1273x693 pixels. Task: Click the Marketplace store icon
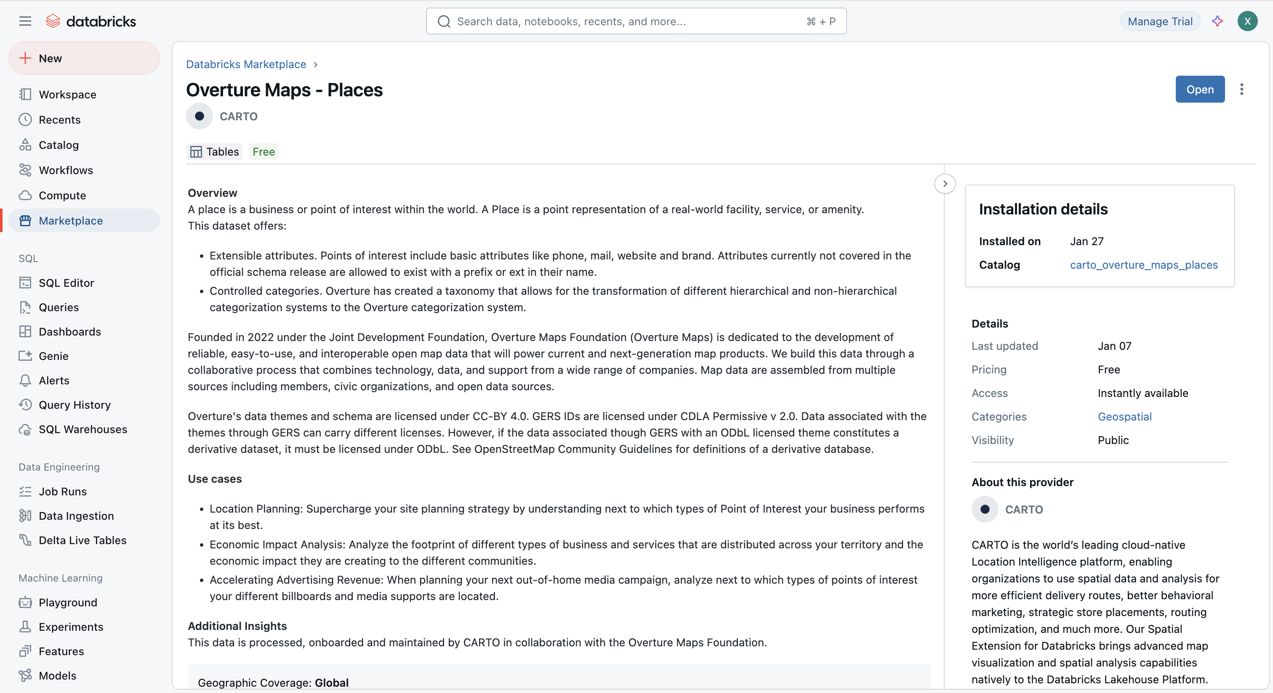click(25, 221)
